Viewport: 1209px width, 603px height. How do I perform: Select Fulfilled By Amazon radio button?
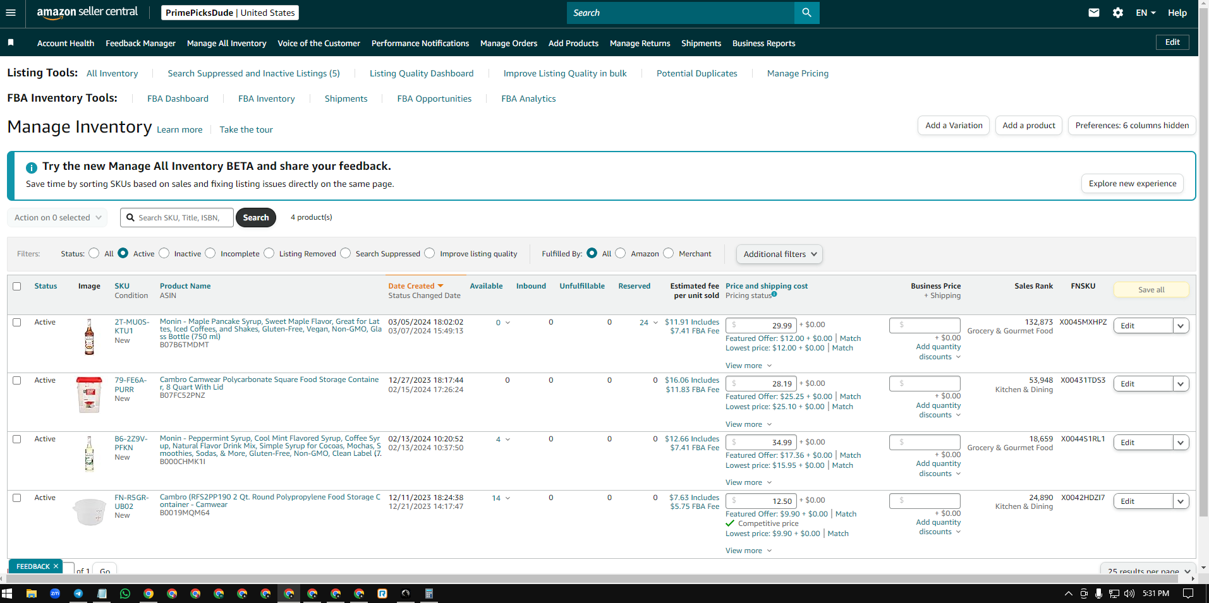(621, 253)
